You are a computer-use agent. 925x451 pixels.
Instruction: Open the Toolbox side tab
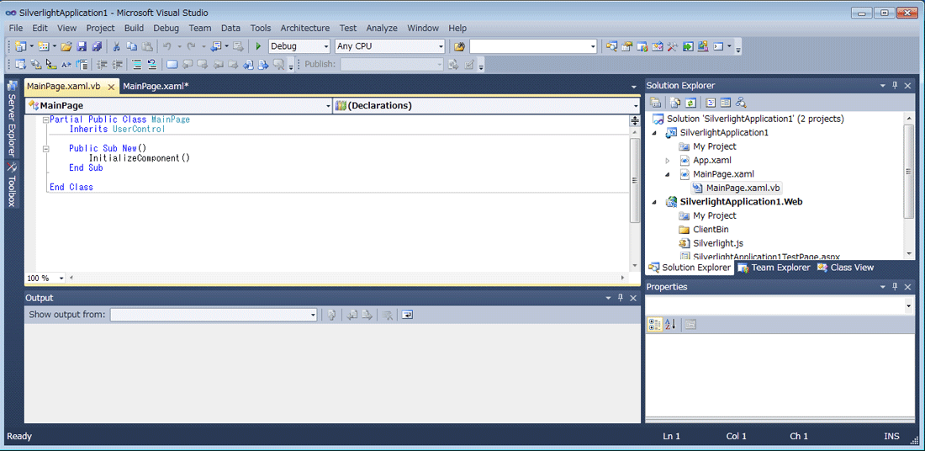coord(11,184)
